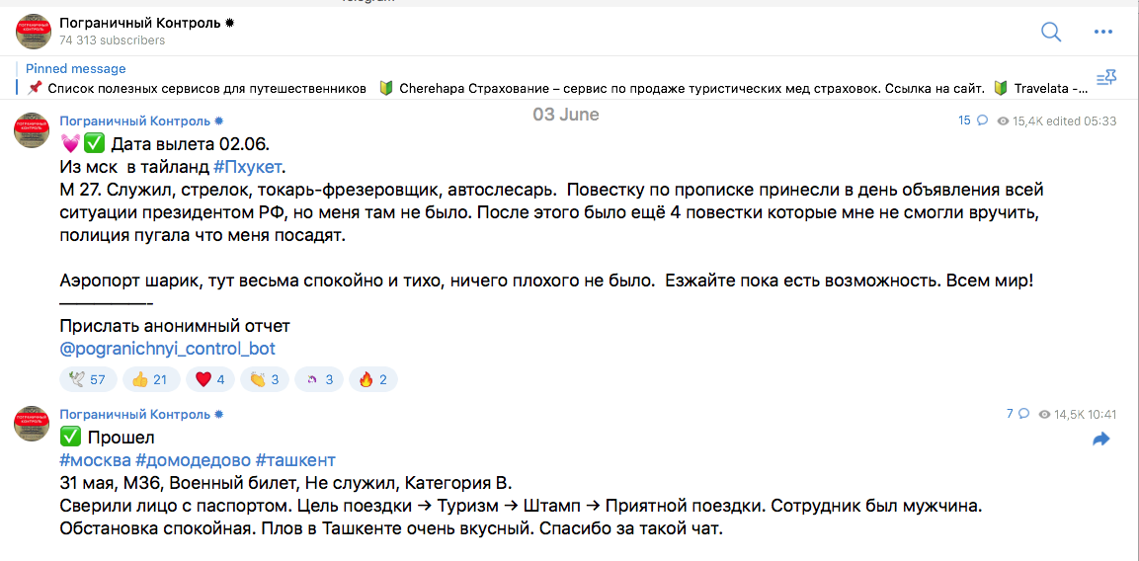Click the 03 June date label

566,115
